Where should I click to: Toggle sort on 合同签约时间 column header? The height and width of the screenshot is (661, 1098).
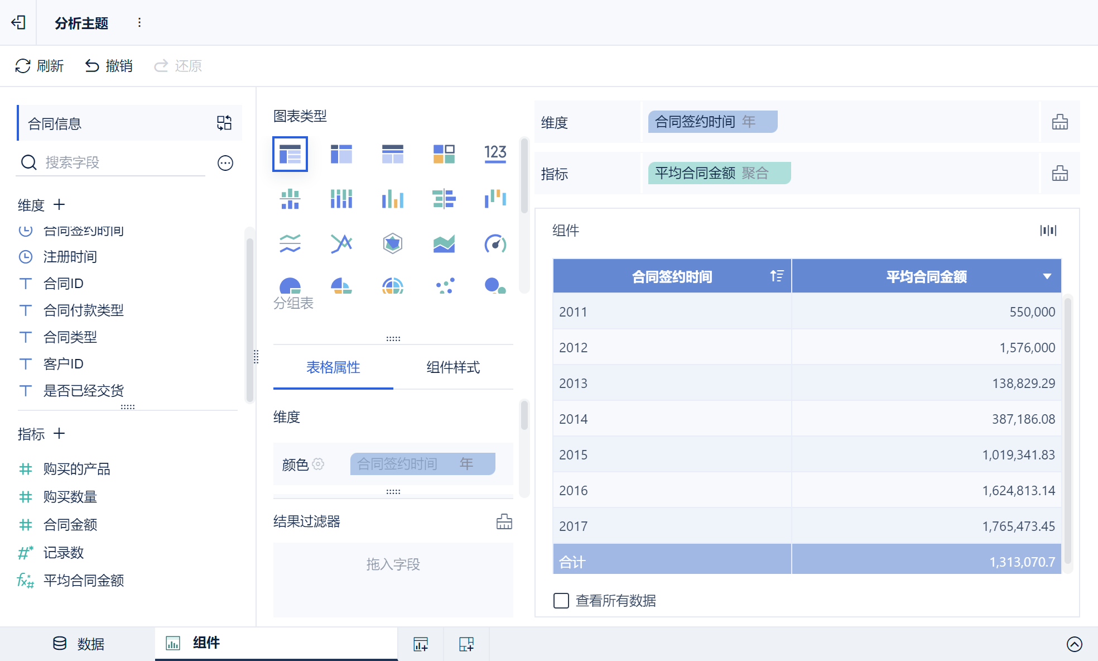[x=776, y=276]
